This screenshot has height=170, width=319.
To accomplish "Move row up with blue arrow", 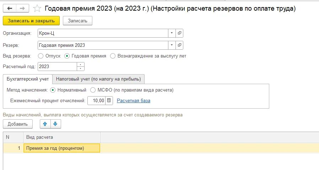I will click(45, 124).
